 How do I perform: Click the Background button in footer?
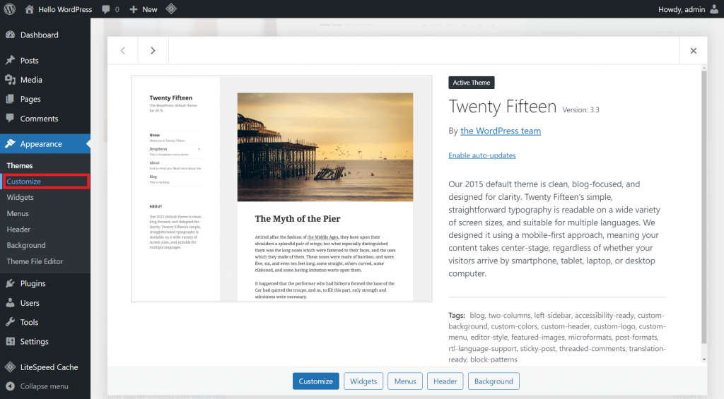click(494, 381)
